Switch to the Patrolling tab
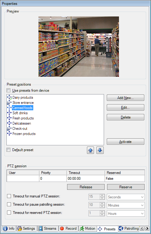 [x=129, y=229]
